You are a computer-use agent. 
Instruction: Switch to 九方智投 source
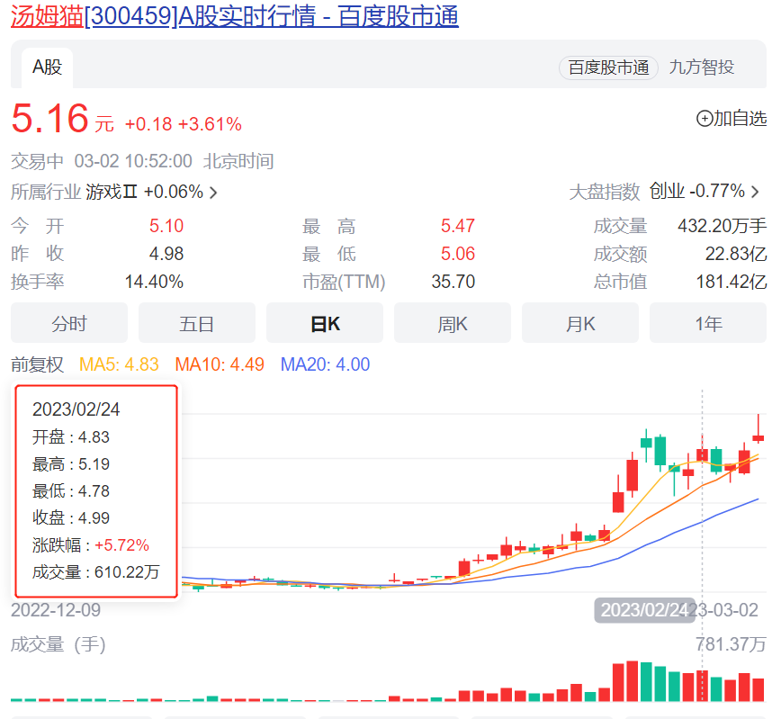(701, 67)
